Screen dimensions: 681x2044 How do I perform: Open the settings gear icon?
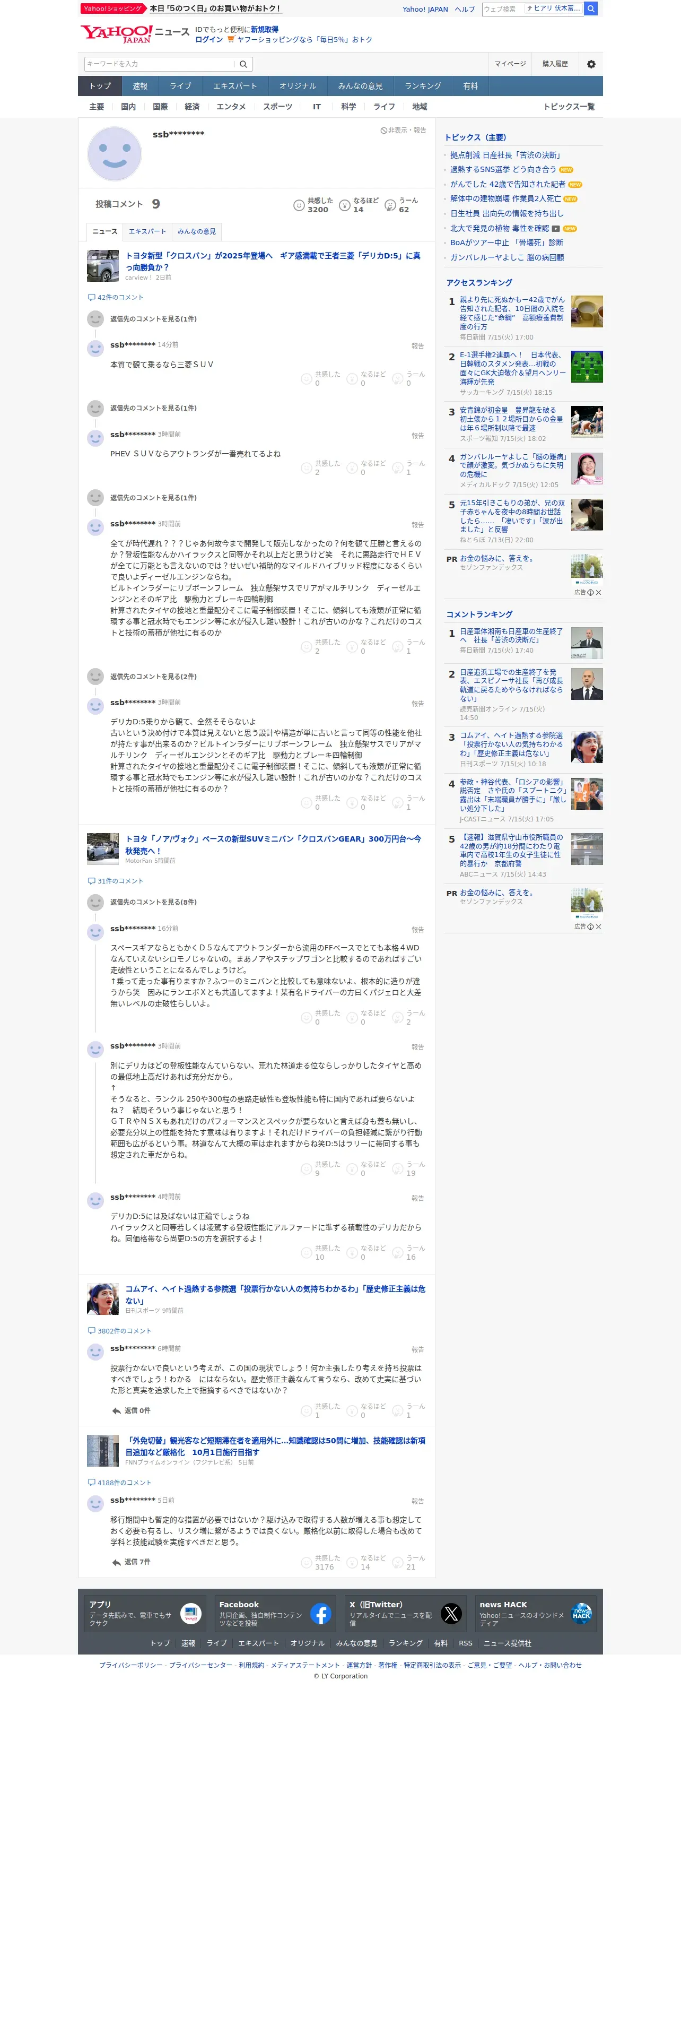(591, 64)
